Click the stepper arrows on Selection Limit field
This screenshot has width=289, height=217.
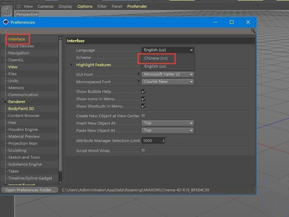click(x=163, y=141)
